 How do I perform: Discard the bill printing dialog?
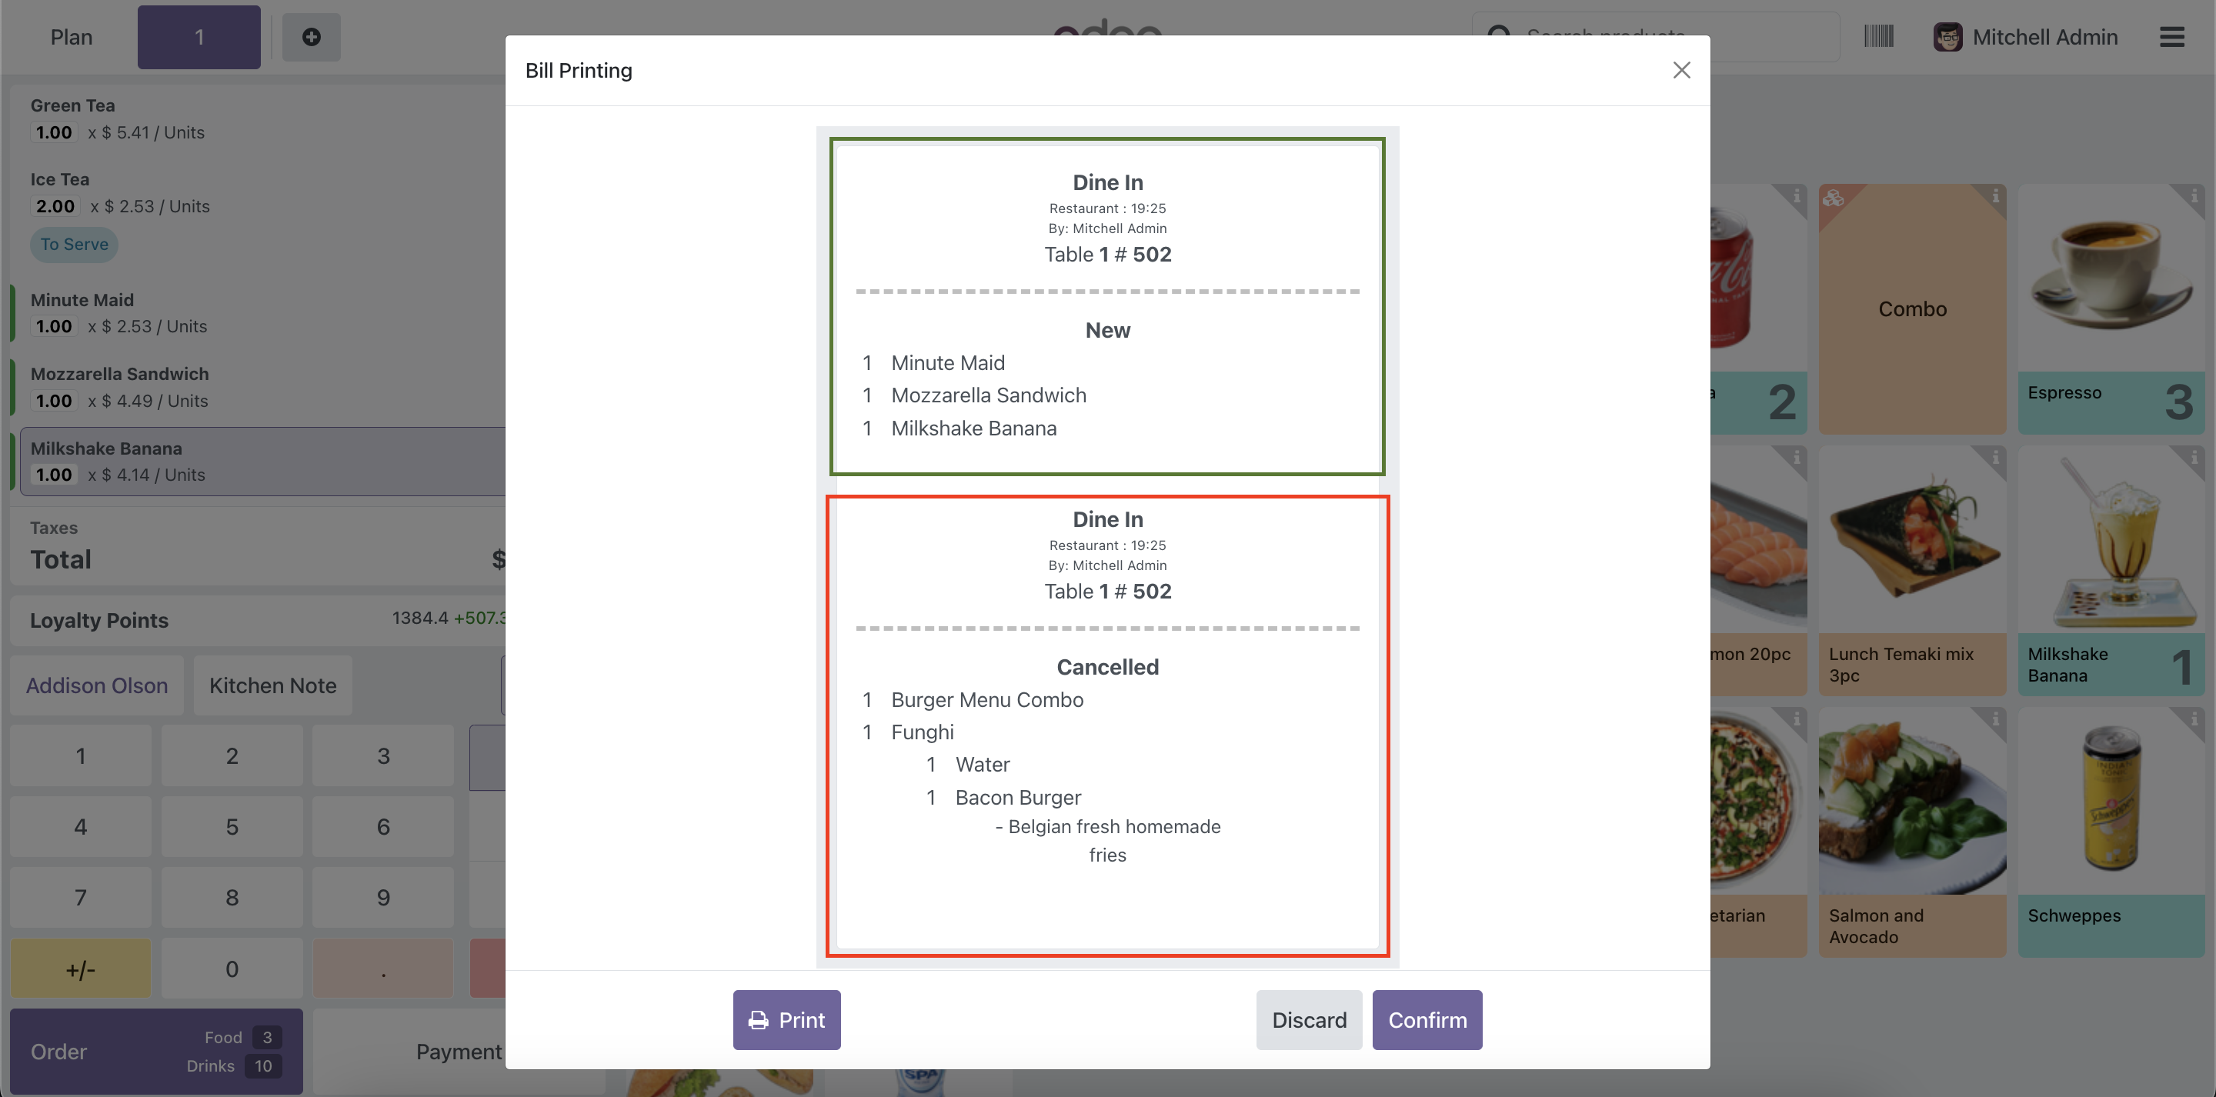1308,1019
